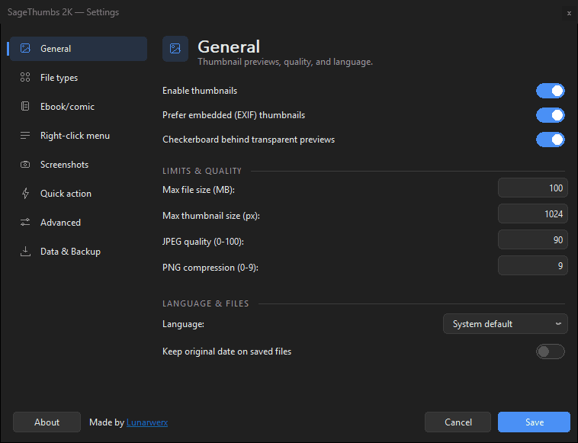Image resolution: width=578 pixels, height=443 pixels.
Task: Open the Screenshots section
Action: (x=79, y=165)
